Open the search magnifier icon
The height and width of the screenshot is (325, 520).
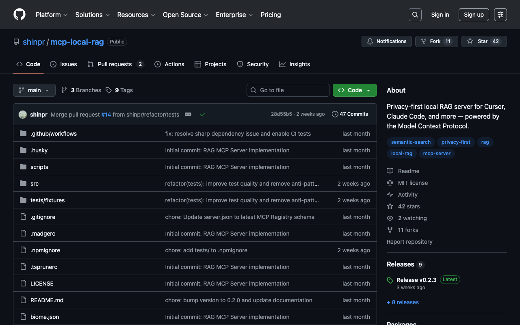coord(415,15)
